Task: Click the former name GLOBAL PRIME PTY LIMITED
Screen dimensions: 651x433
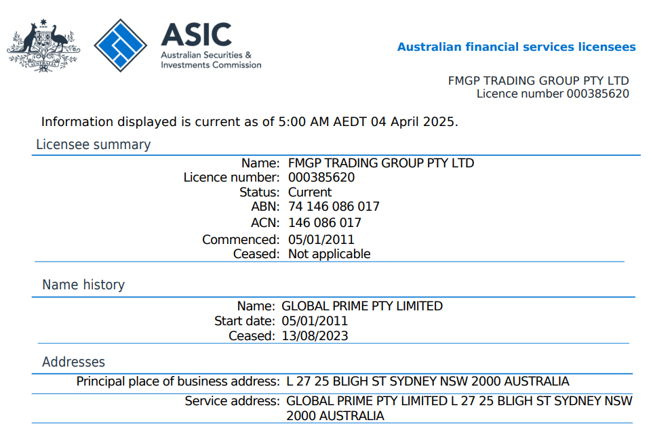Action: click(362, 306)
